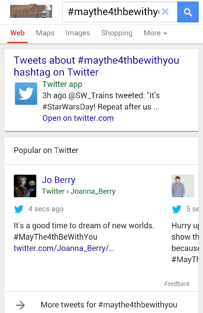Click the Feedback link
The image size is (203, 313).
177,284
